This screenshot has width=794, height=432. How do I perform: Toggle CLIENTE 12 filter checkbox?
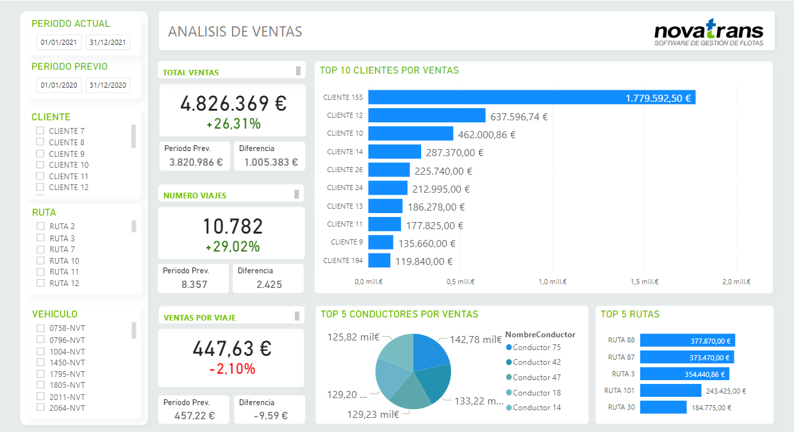click(40, 188)
